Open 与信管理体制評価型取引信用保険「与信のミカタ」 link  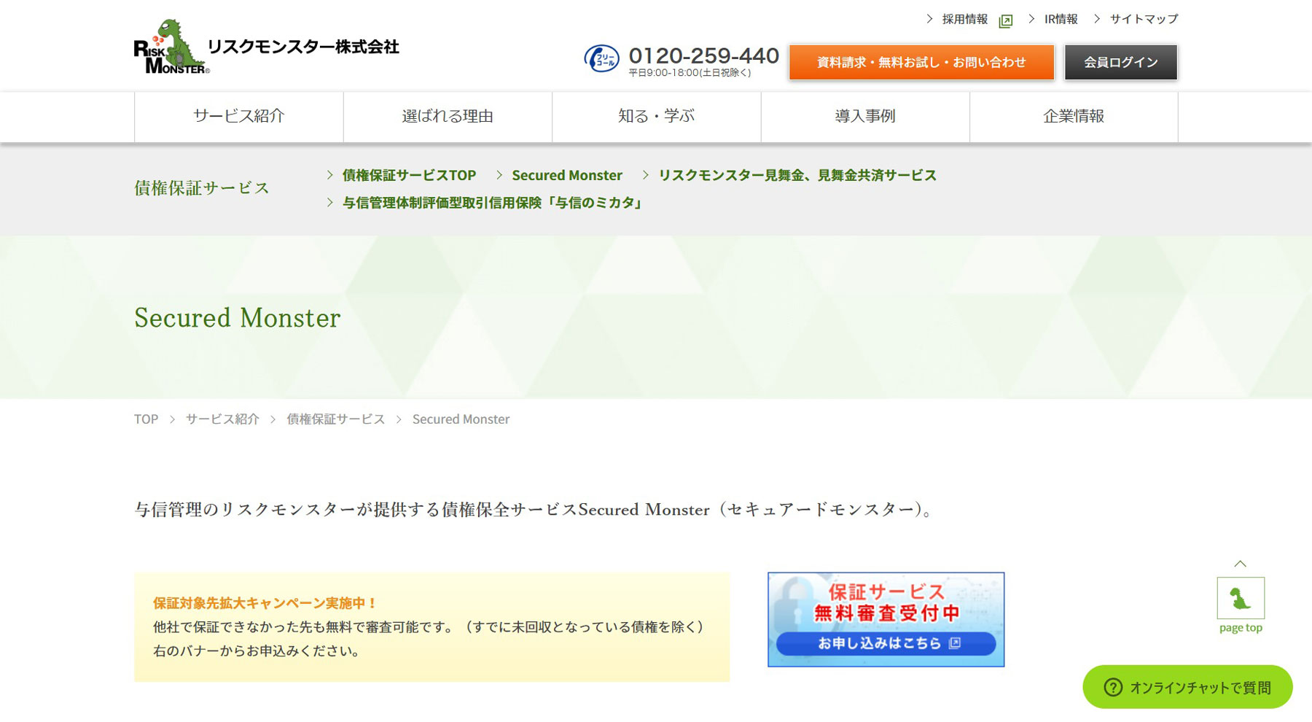pos(494,203)
